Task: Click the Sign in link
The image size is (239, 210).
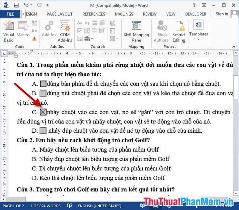Action: [222, 14]
